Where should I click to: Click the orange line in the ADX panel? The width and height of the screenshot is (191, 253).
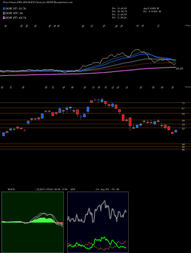coord(119,242)
